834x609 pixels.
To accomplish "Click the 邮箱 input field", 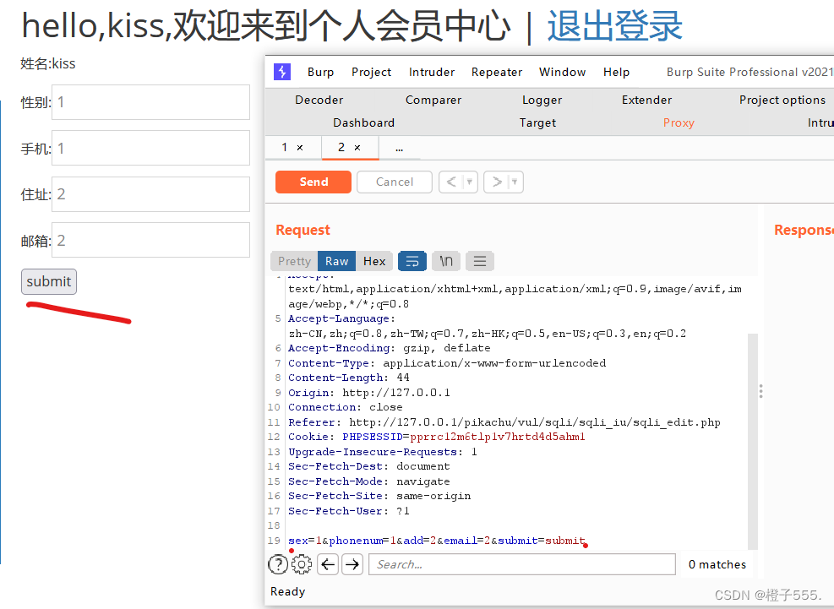I will (150, 240).
